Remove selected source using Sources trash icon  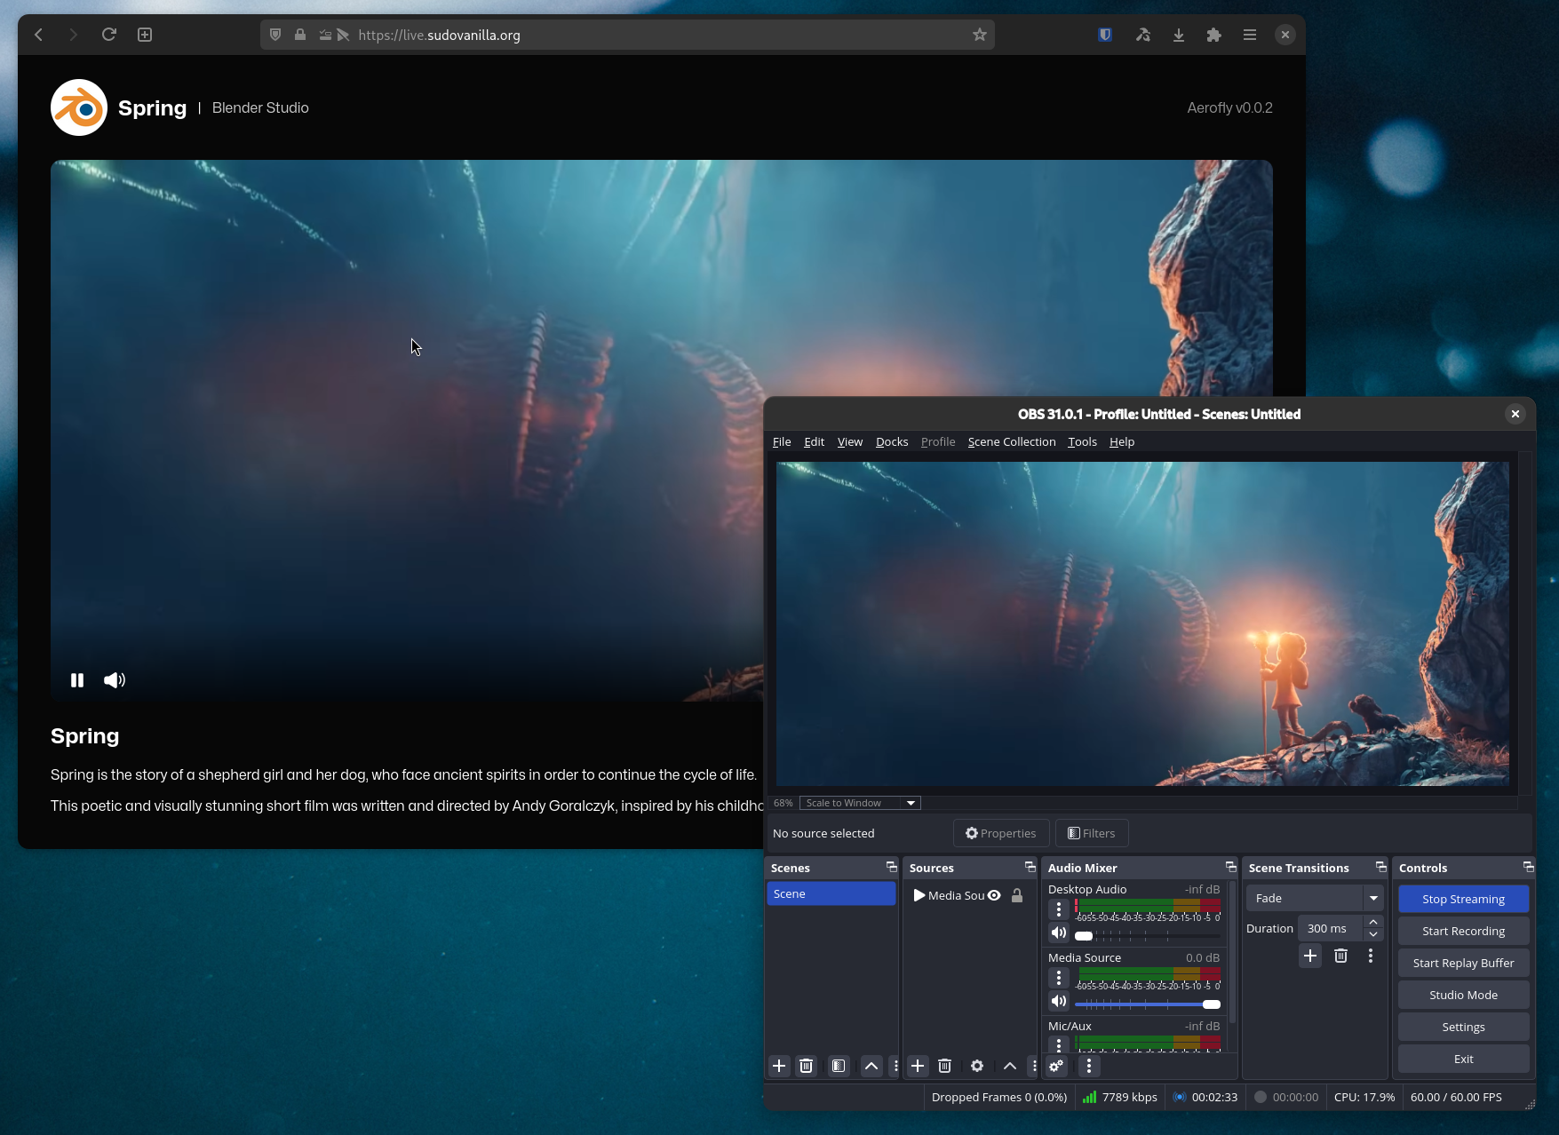[x=944, y=1066]
